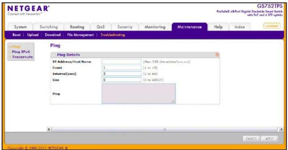The height and width of the screenshot is (150, 288).
Task: Click the left scroll arrow
Action: pyautogui.click(x=49, y=129)
